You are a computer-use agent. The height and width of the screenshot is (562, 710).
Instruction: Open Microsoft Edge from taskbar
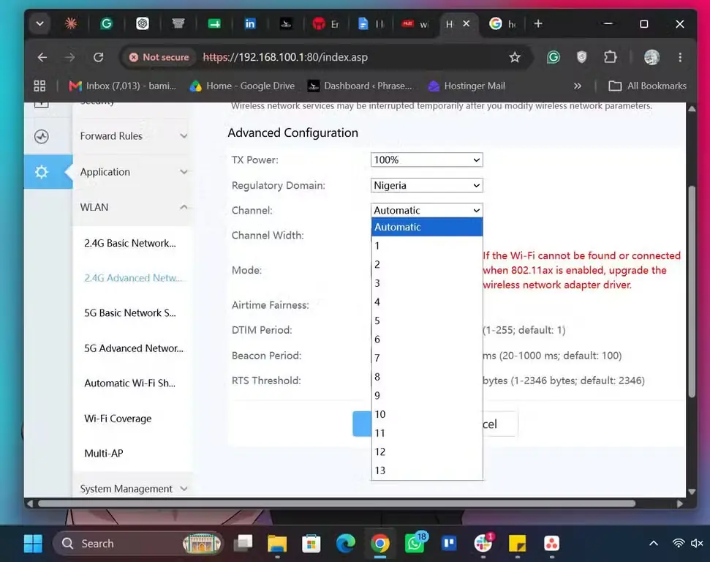coord(345,544)
